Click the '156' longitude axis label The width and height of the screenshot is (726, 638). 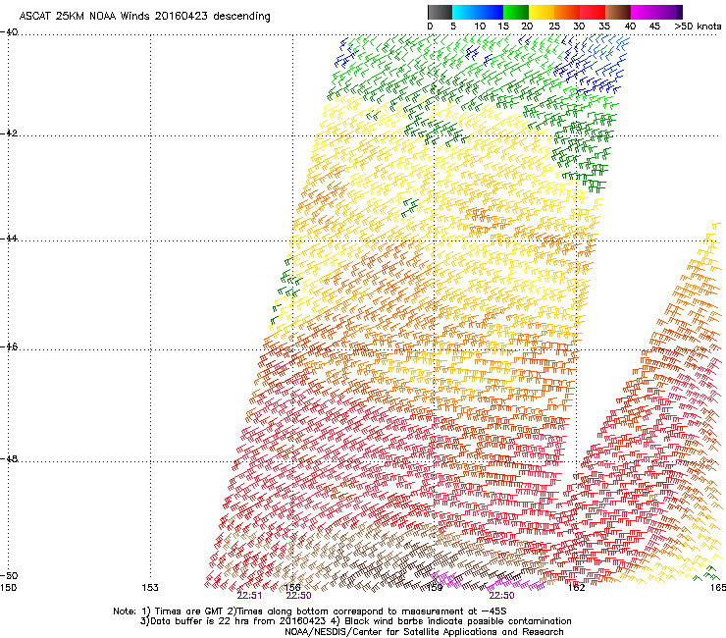click(x=292, y=587)
